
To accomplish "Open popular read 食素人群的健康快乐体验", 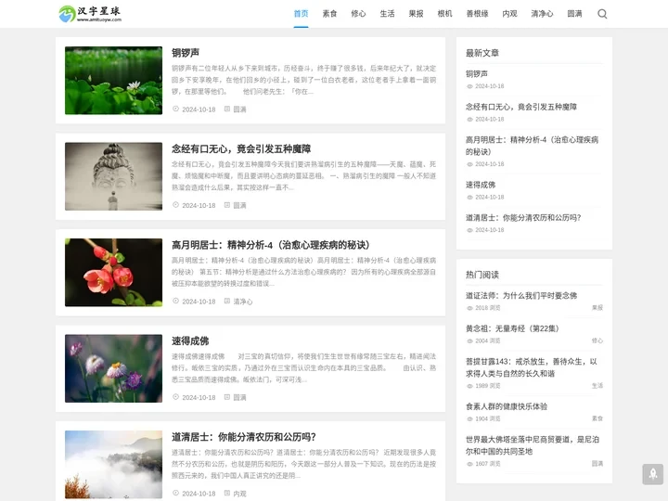I will tap(507, 406).
